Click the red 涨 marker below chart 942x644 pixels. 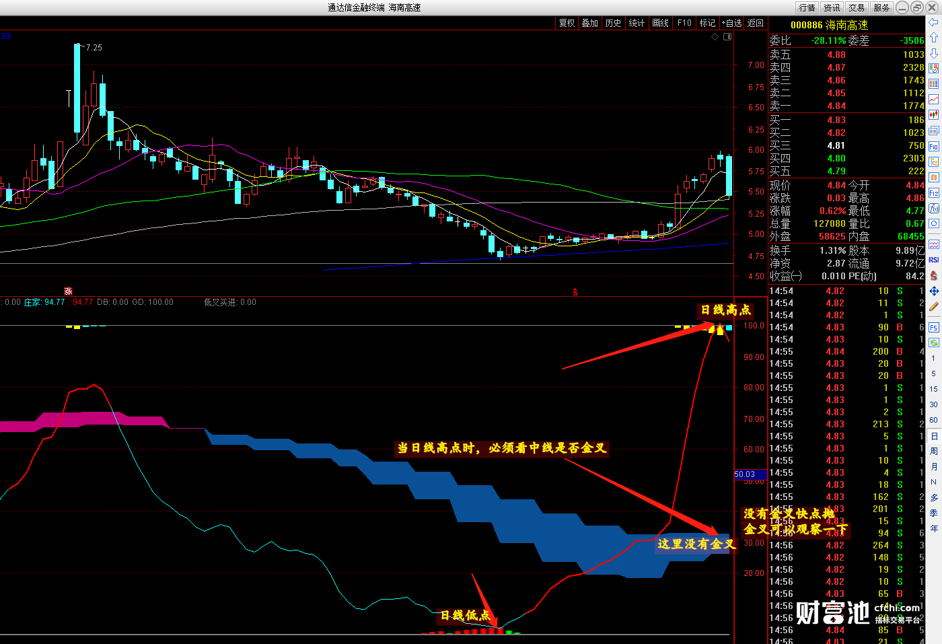[68, 291]
